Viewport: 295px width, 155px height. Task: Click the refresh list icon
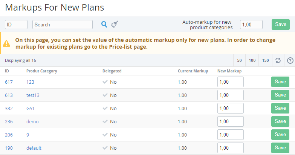(x=278, y=60)
